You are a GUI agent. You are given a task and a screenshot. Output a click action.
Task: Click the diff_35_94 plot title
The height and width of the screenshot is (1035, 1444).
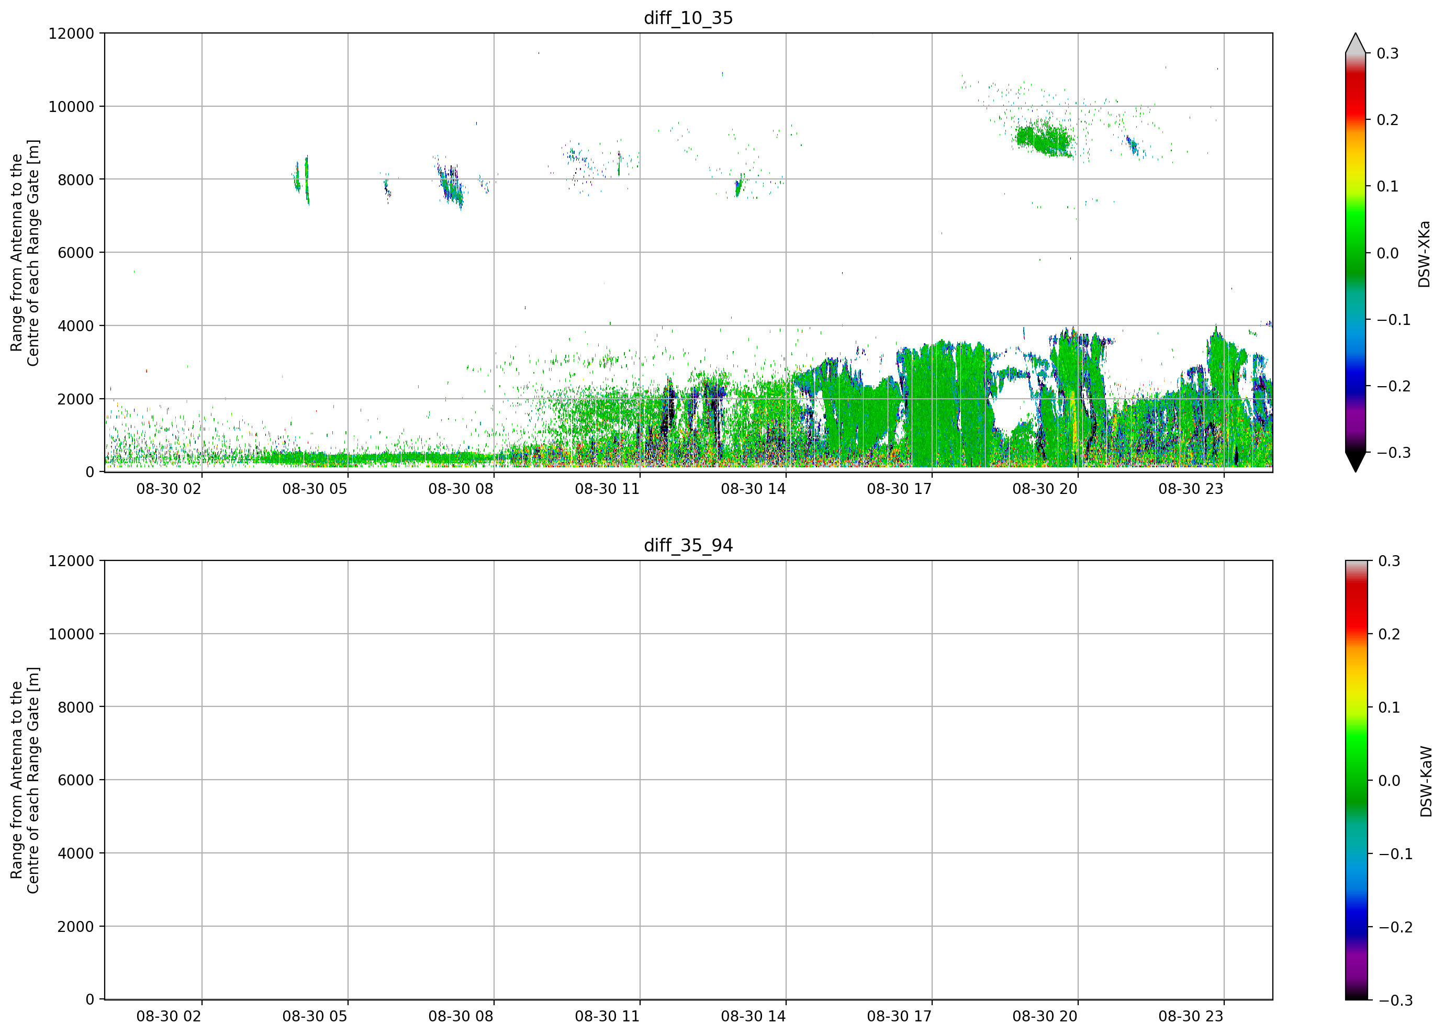[688, 546]
